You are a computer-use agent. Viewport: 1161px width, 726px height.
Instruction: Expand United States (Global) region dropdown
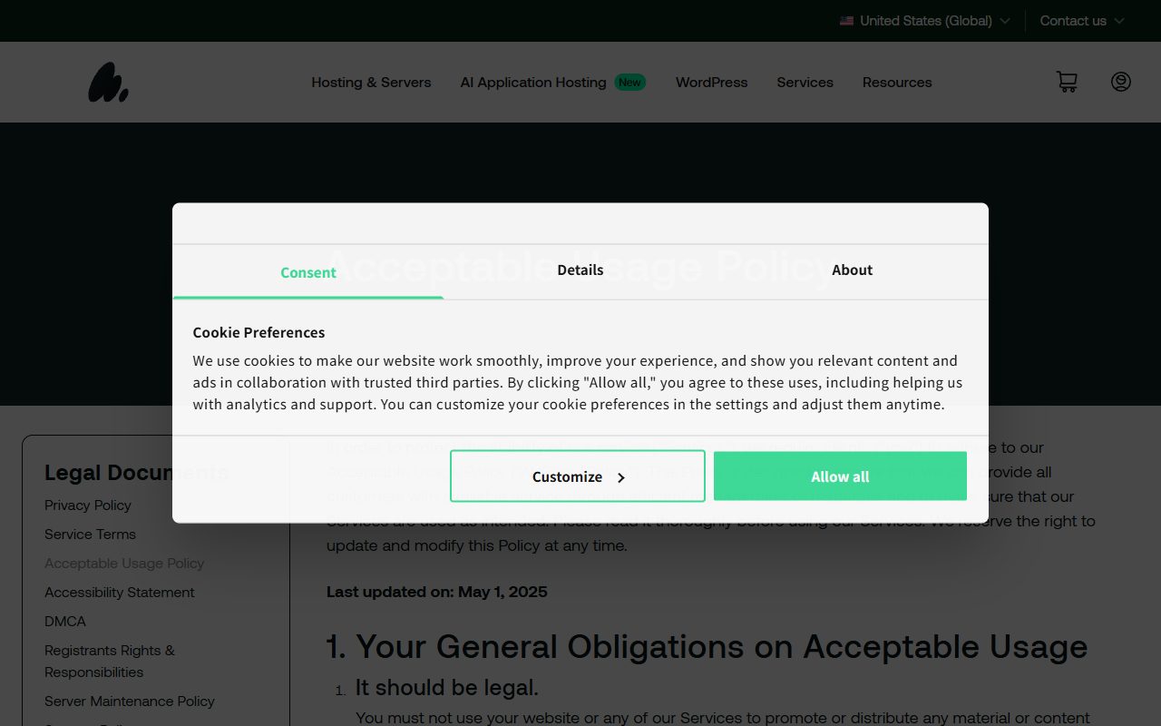tap(925, 21)
